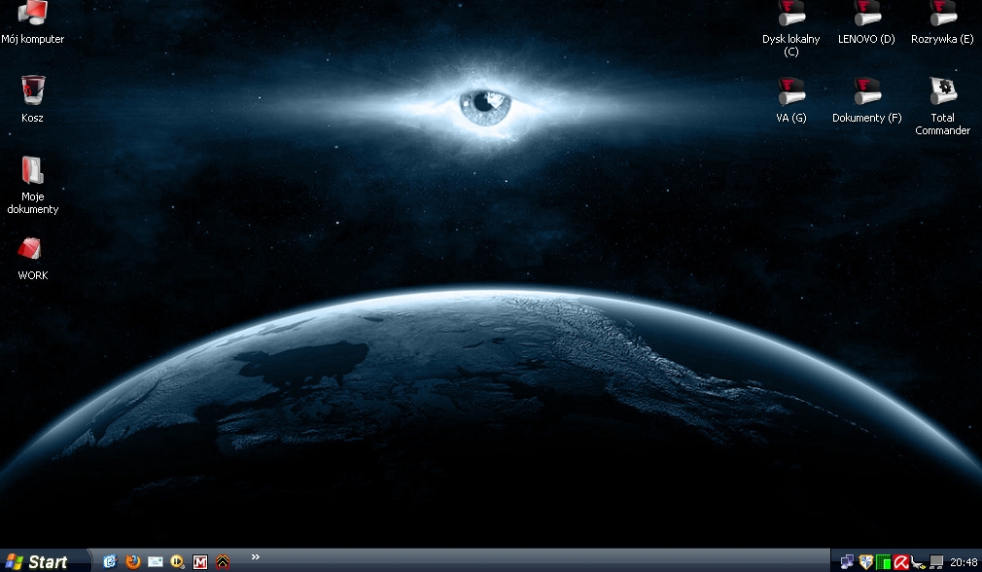This screenshot has height=572, width=982.
Task: Click the network computers tray icon
Action: [x=847, y=561]
